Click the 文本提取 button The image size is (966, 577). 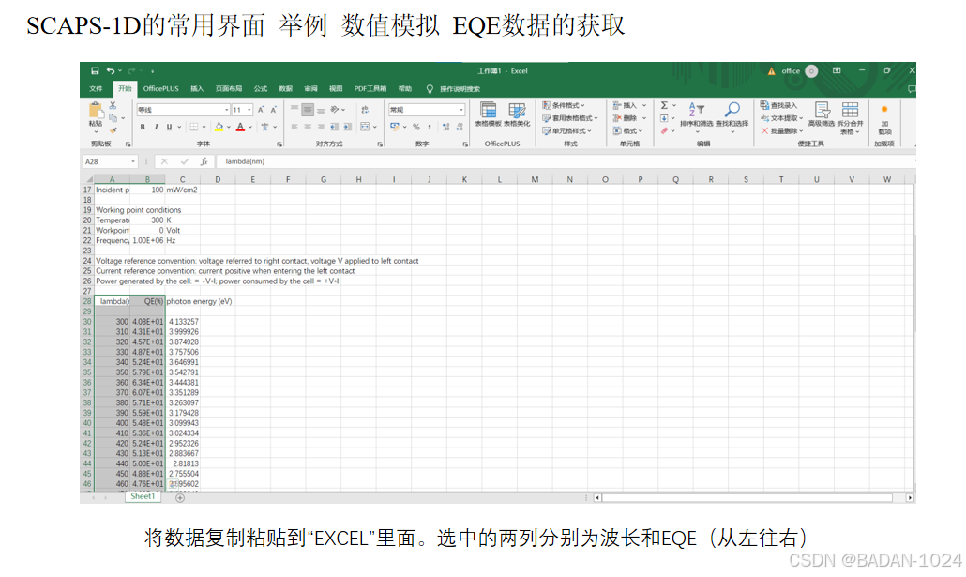click(782, 117)
